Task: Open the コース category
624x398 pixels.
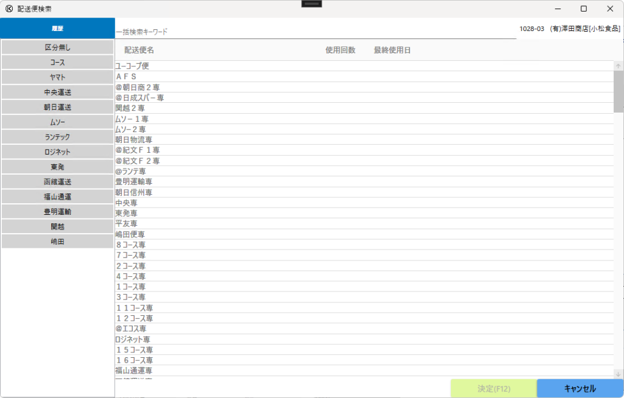Action: [x=58, y=63]
